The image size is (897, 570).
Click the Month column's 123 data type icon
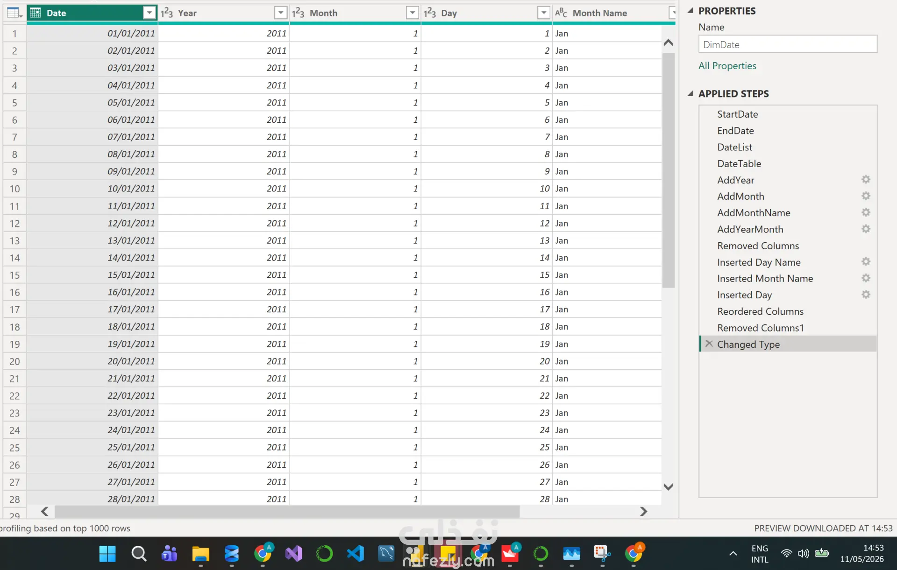(298, 13)
